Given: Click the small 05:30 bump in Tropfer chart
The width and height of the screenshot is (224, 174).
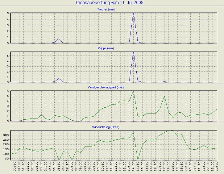Looking at the screenshot, I should pos(59,39).
